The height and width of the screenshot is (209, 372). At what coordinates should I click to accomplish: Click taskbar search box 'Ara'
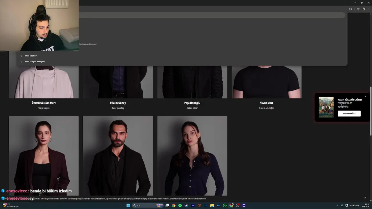148,206
